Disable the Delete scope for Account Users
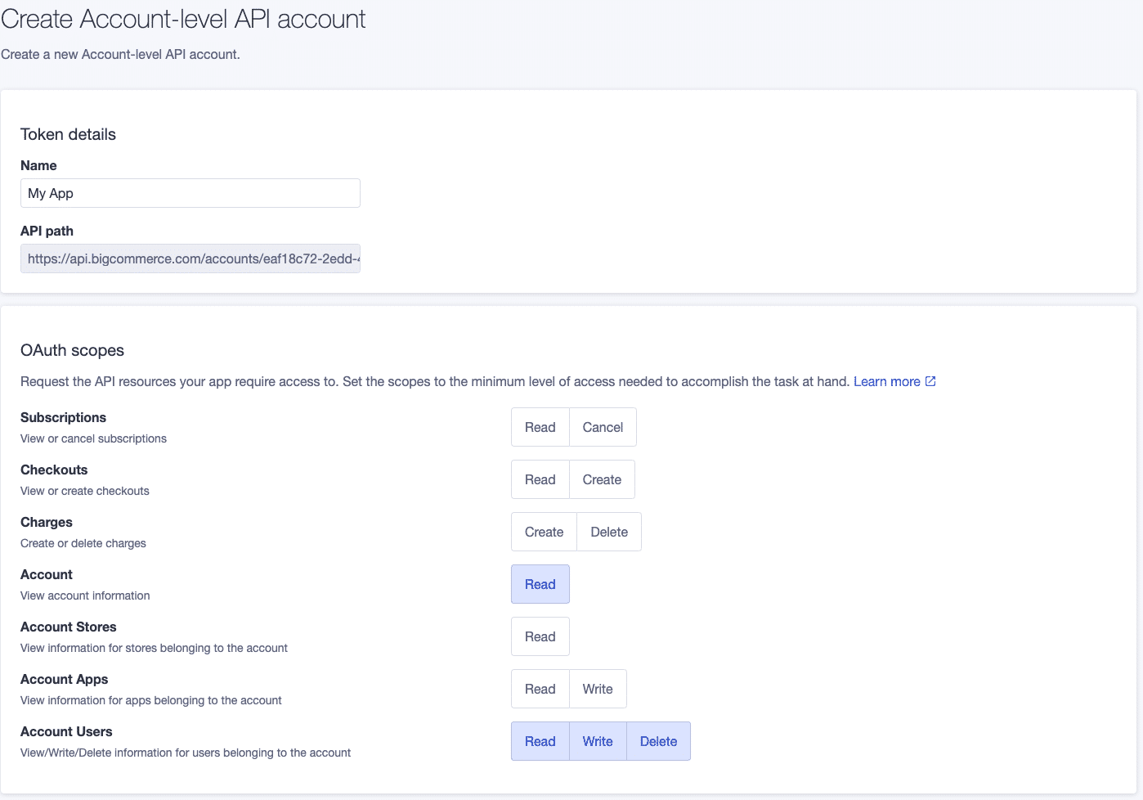Screen dimensions: 1143x800 click(x=658, y=740)
